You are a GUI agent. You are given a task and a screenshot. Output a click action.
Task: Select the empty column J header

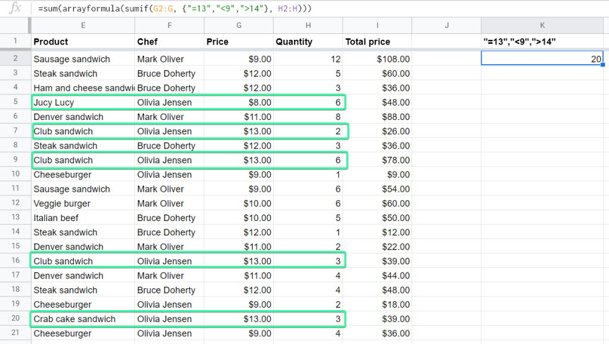tap(447, 25)
